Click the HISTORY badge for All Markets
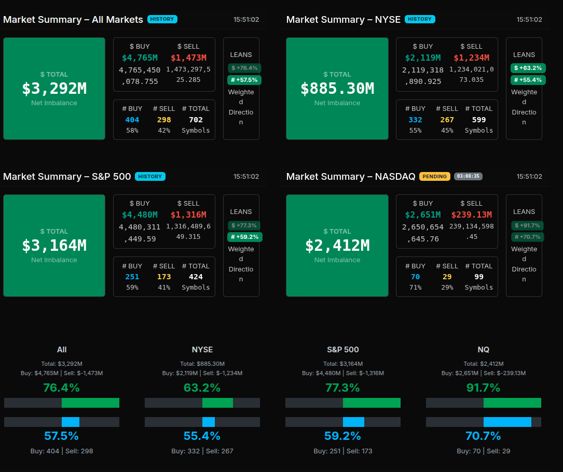563x472 pixels. pos(162,19)
